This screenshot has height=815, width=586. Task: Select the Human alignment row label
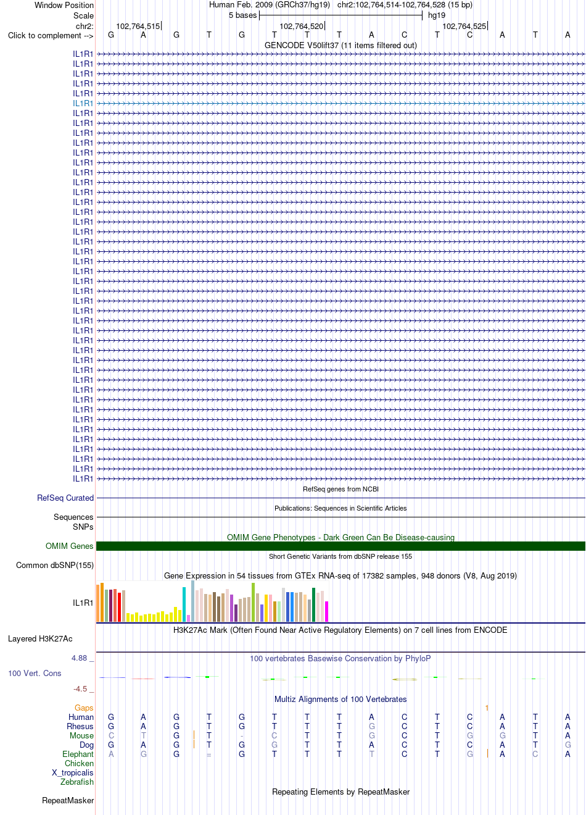(81, 717)
